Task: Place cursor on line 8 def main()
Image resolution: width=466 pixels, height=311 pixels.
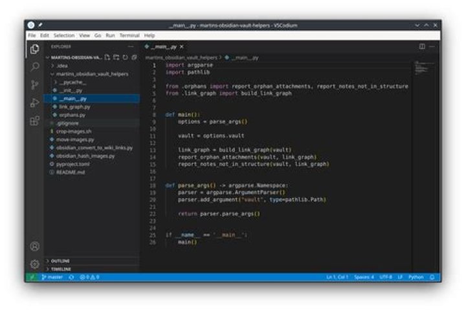Action: (183, 115)
